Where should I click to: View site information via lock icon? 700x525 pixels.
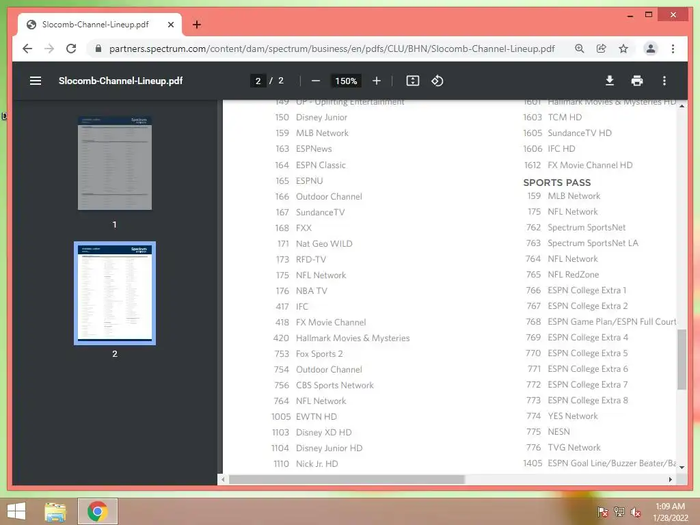[x=98, y=49]
